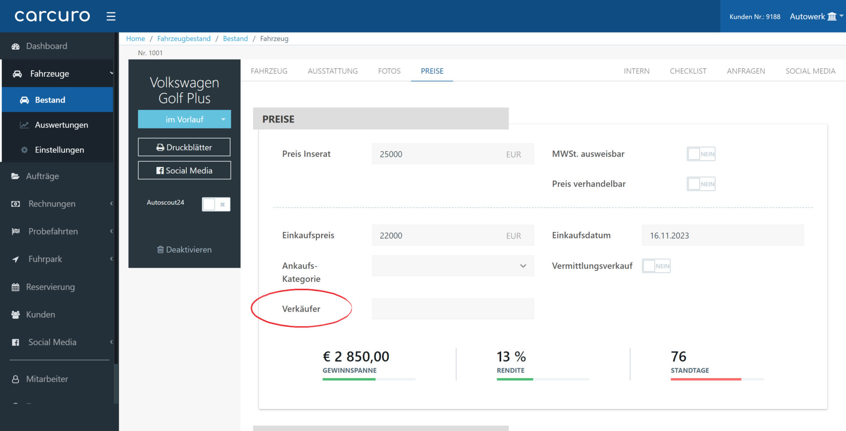Screen dimensions: 846x431
Task: Click the Rendite progress bar
Action: pos(543,379)
